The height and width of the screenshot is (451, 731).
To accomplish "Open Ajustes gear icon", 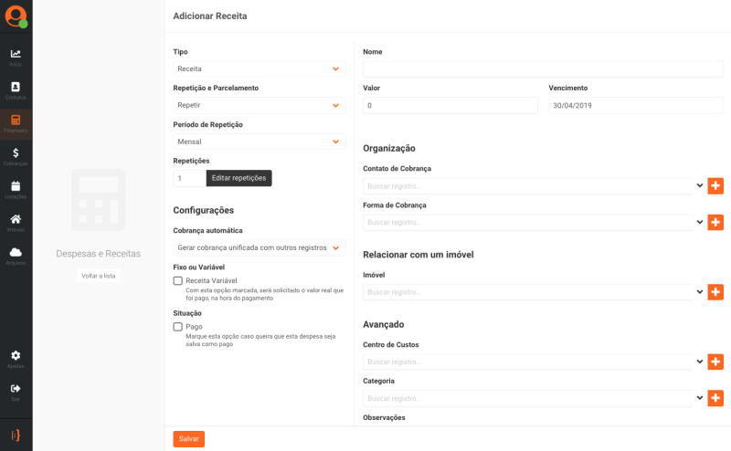I will [x=16, y=358].
